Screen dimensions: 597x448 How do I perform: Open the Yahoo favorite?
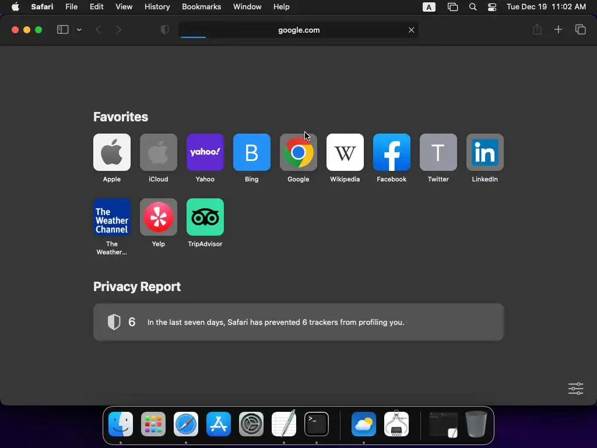(x=205, y=152)
